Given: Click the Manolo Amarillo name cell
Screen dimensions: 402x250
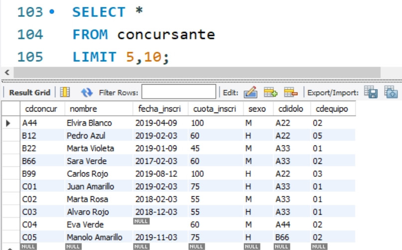Looking at the screenshot, I should click(99, 237).
